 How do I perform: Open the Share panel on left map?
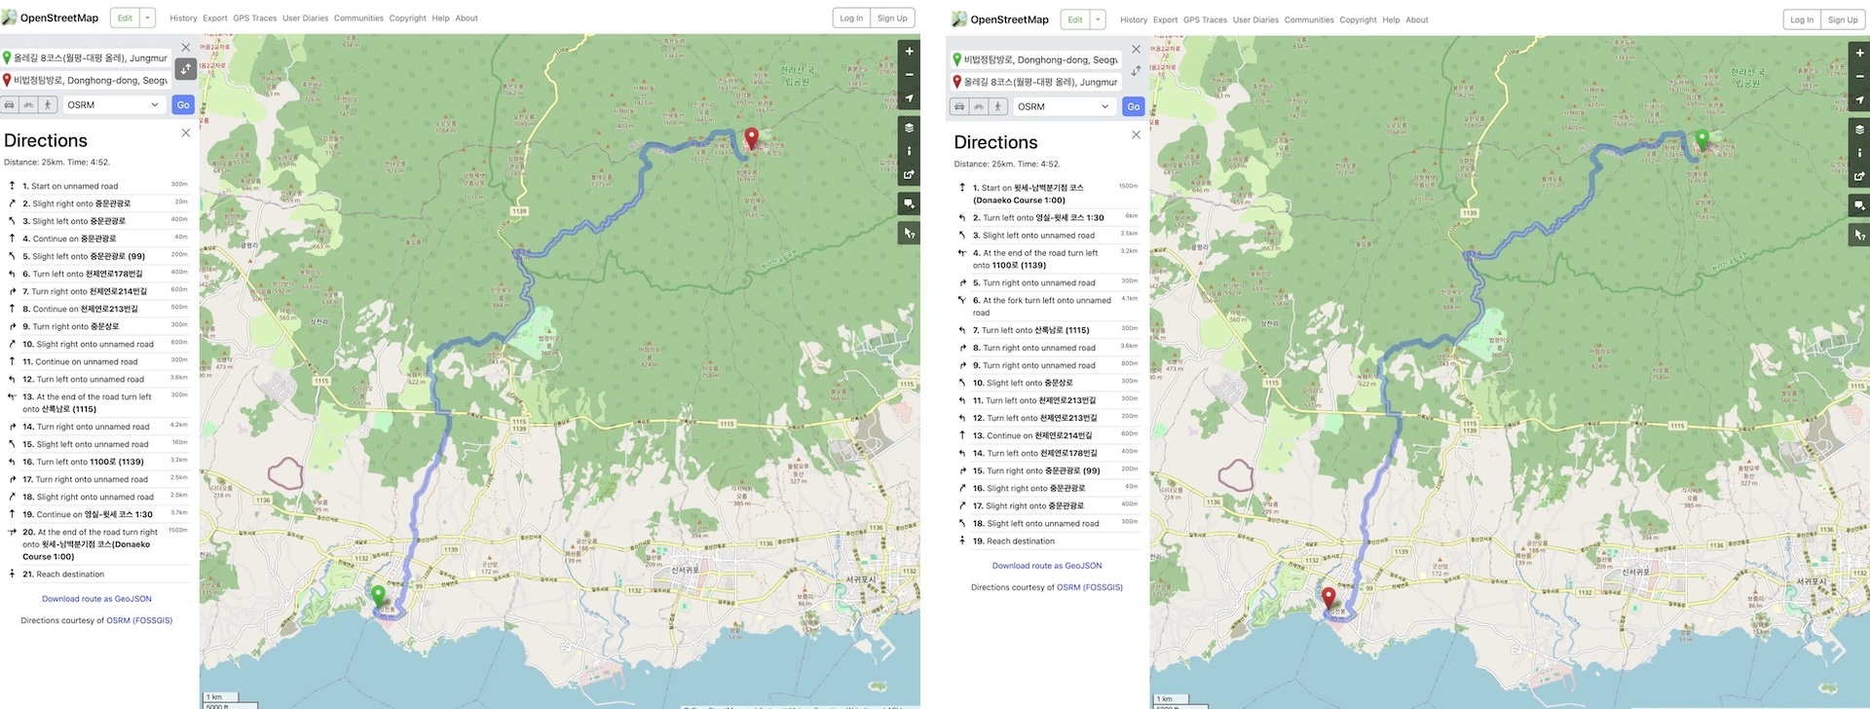[x=909, y=175]
